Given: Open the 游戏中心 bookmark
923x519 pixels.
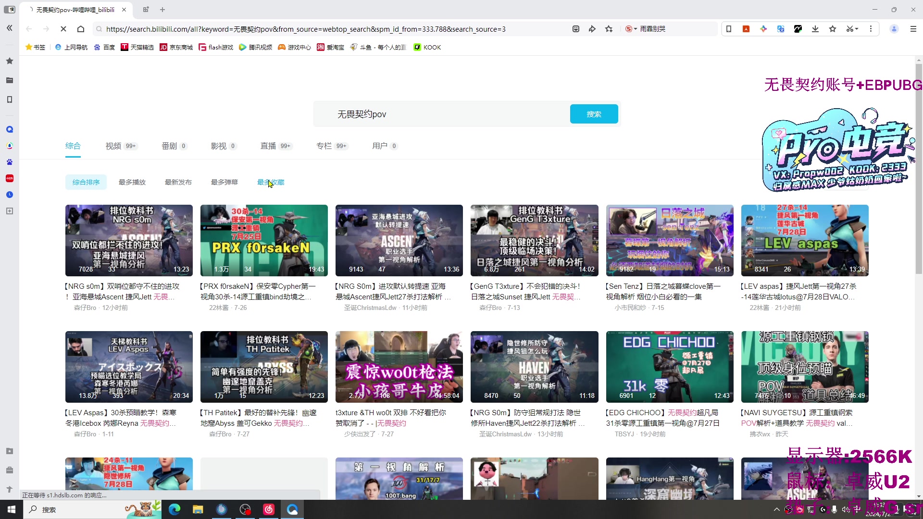Looking at the screenshot, I should 295,47.
